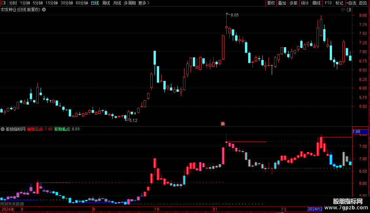Viewport: 370px width, 213px height.
Task: Click the diamond icon above main chart
Action: pyautogui.click(x=343, y=10)
